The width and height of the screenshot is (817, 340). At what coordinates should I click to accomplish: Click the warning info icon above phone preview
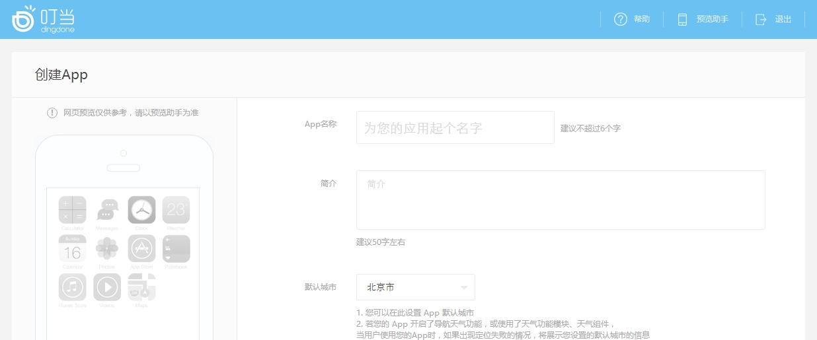click(52, 113)
